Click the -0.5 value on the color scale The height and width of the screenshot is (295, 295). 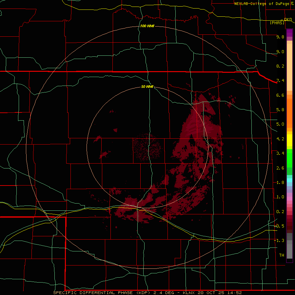pyautogui.click(x=279, y=226)
